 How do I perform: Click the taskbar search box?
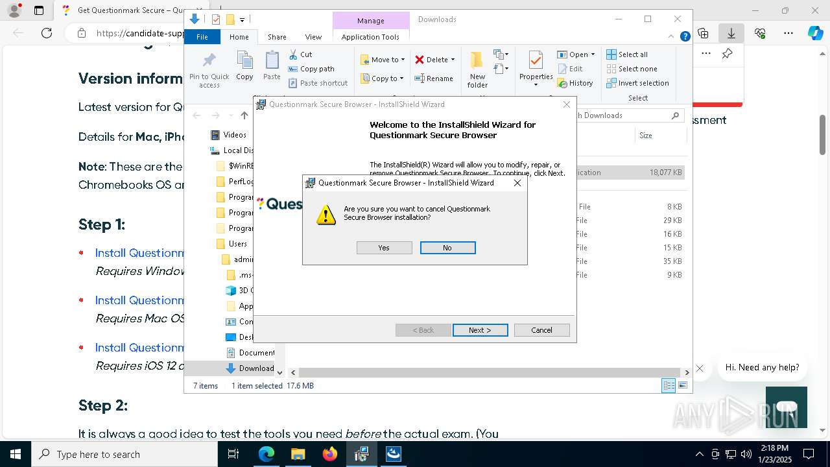click(x=124, y=454)
